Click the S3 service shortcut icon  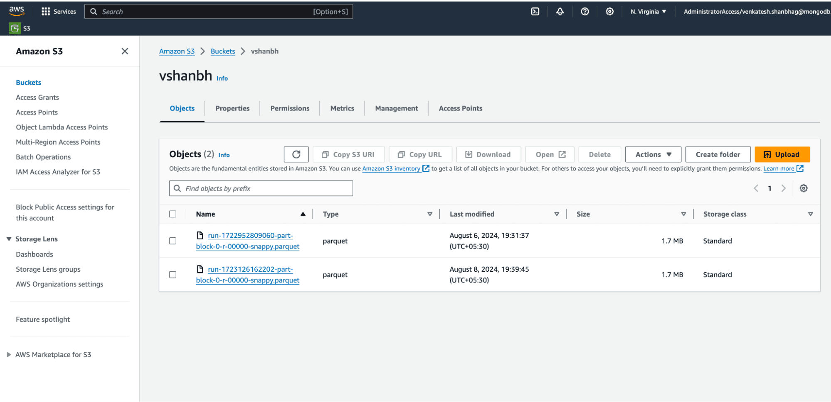(15, 28)
